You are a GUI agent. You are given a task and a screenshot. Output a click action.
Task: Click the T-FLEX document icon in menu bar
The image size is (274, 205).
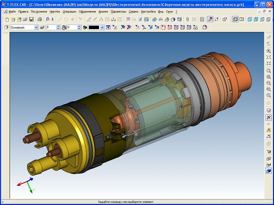pyautogui.click(x=6, y=12)
